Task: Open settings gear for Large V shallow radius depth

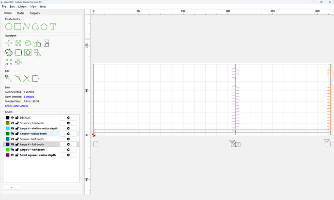Action: point(68,129)
